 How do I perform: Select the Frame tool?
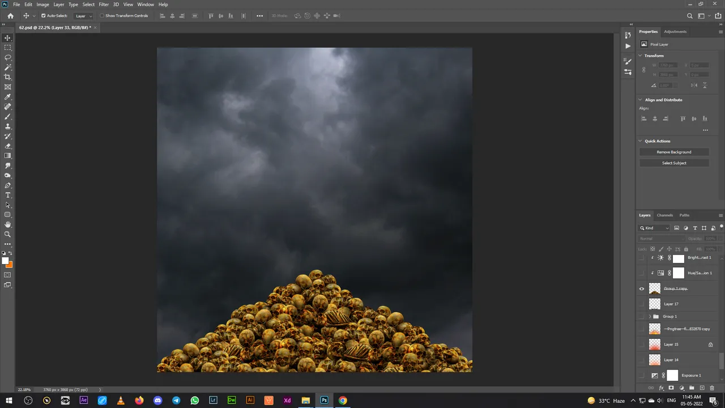coord(8,87)
